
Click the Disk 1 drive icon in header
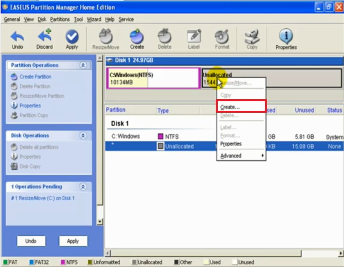pos(110,60)
